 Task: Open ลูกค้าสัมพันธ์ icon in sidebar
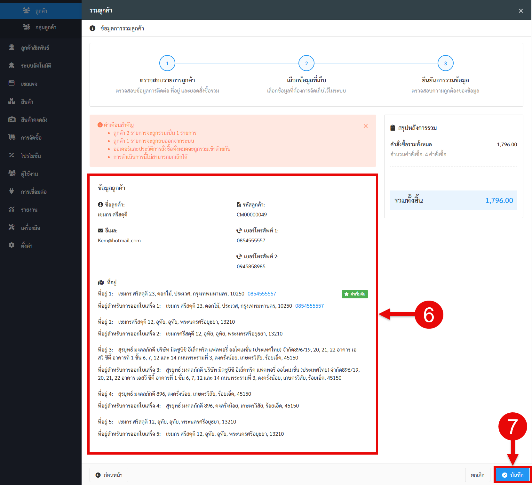coord(12,47)
